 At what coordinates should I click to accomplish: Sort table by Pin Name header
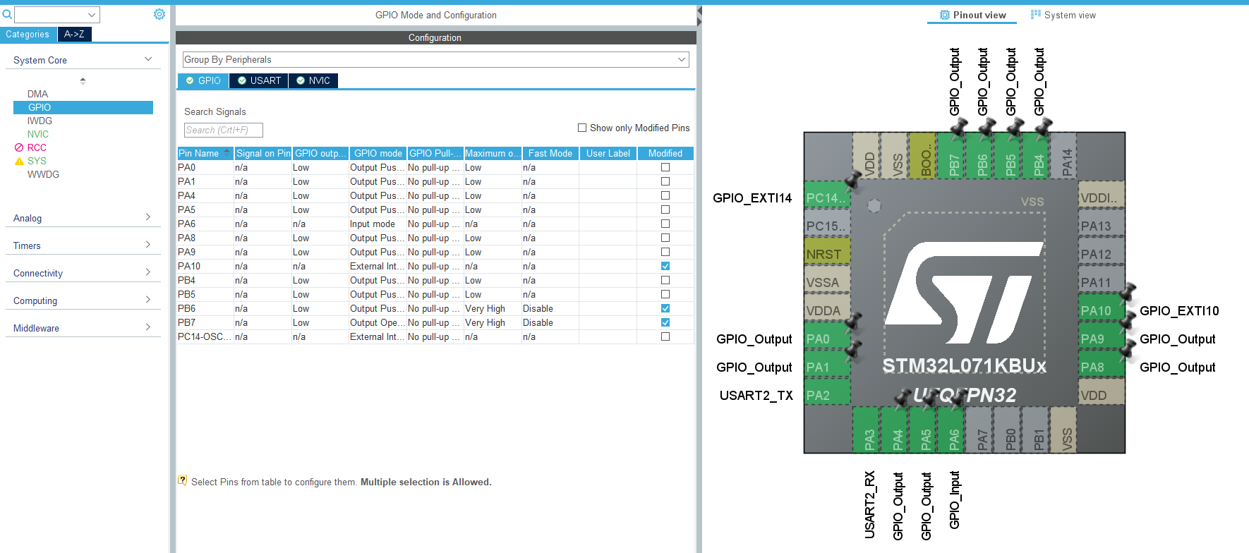point(205,153)
